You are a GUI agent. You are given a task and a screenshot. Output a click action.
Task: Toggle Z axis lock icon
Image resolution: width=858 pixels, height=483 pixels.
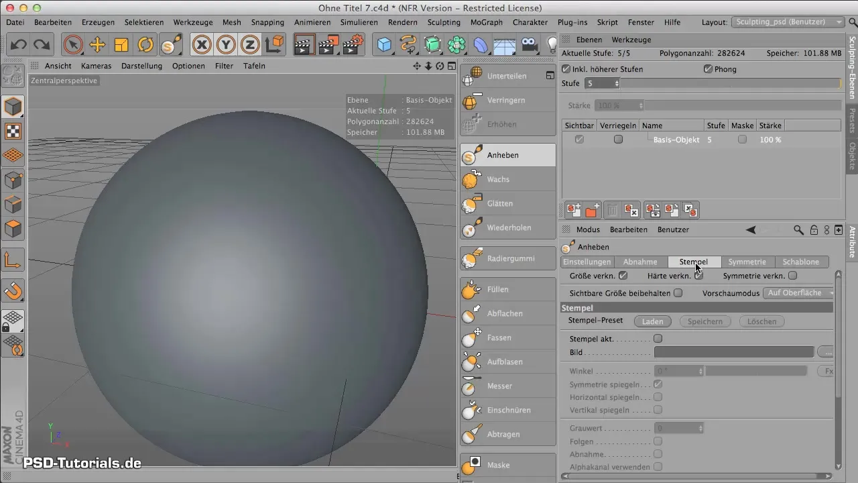point(250,45)
